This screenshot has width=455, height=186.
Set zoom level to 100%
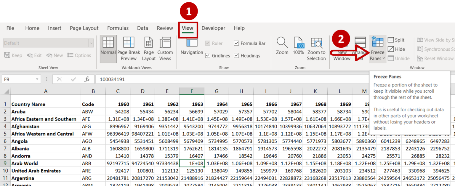coord(298,48)
